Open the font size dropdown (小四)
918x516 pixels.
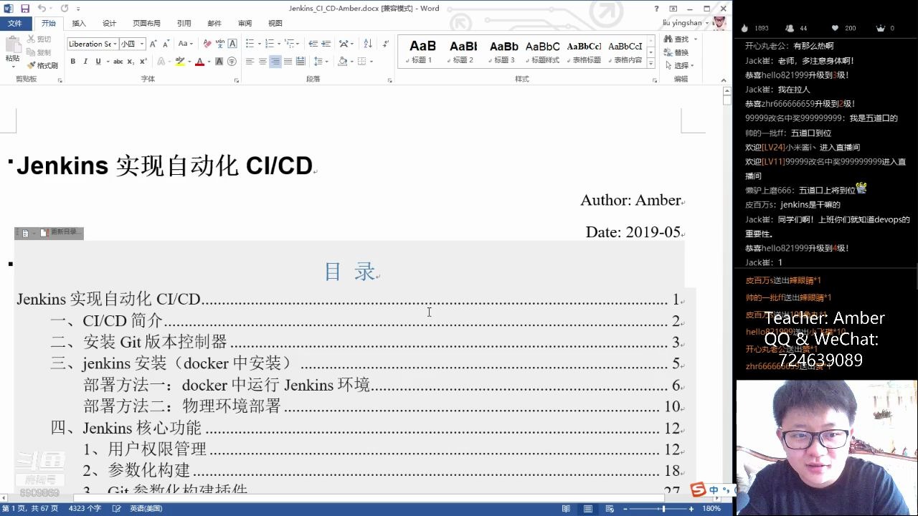tap(142, 44)
